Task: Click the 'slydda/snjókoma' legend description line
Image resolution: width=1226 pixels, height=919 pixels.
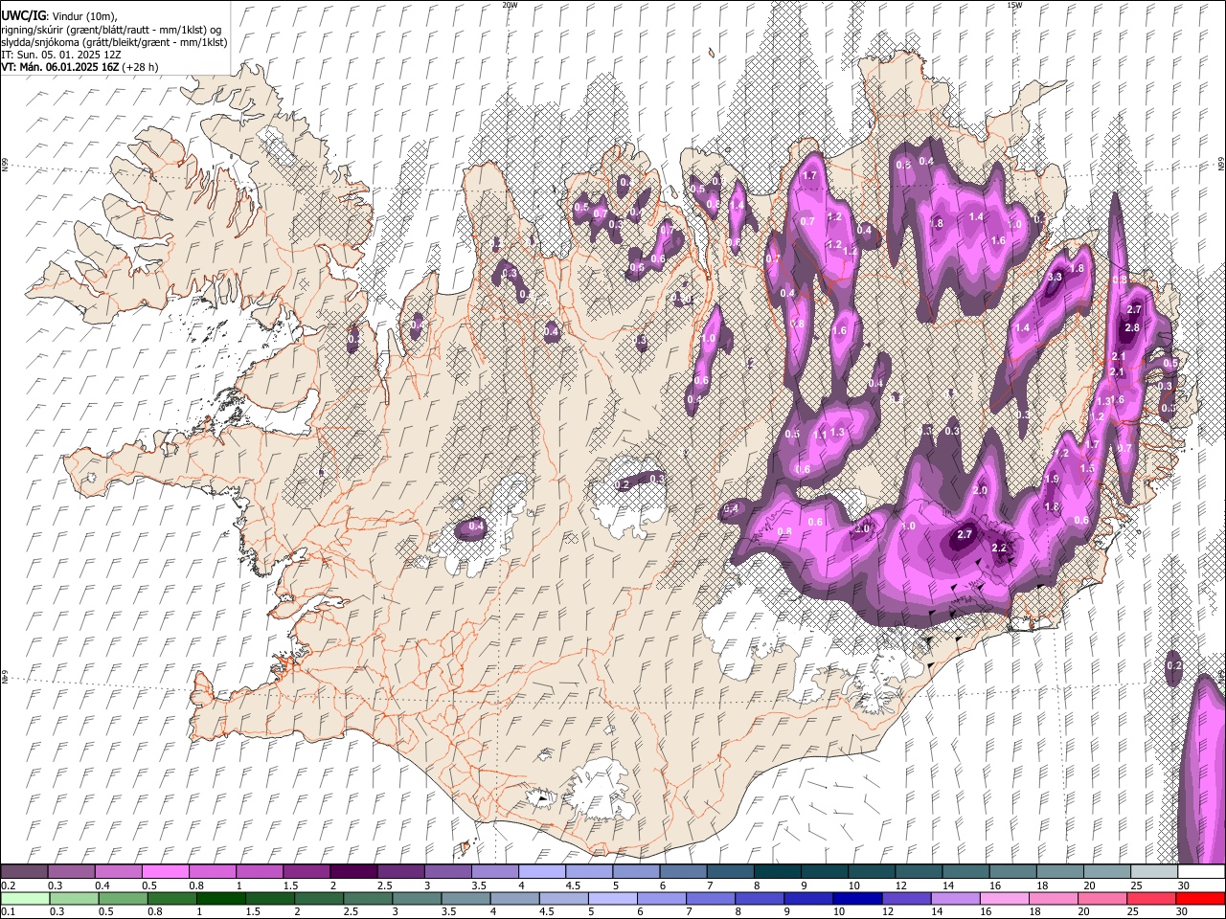Action: (115, 42)
